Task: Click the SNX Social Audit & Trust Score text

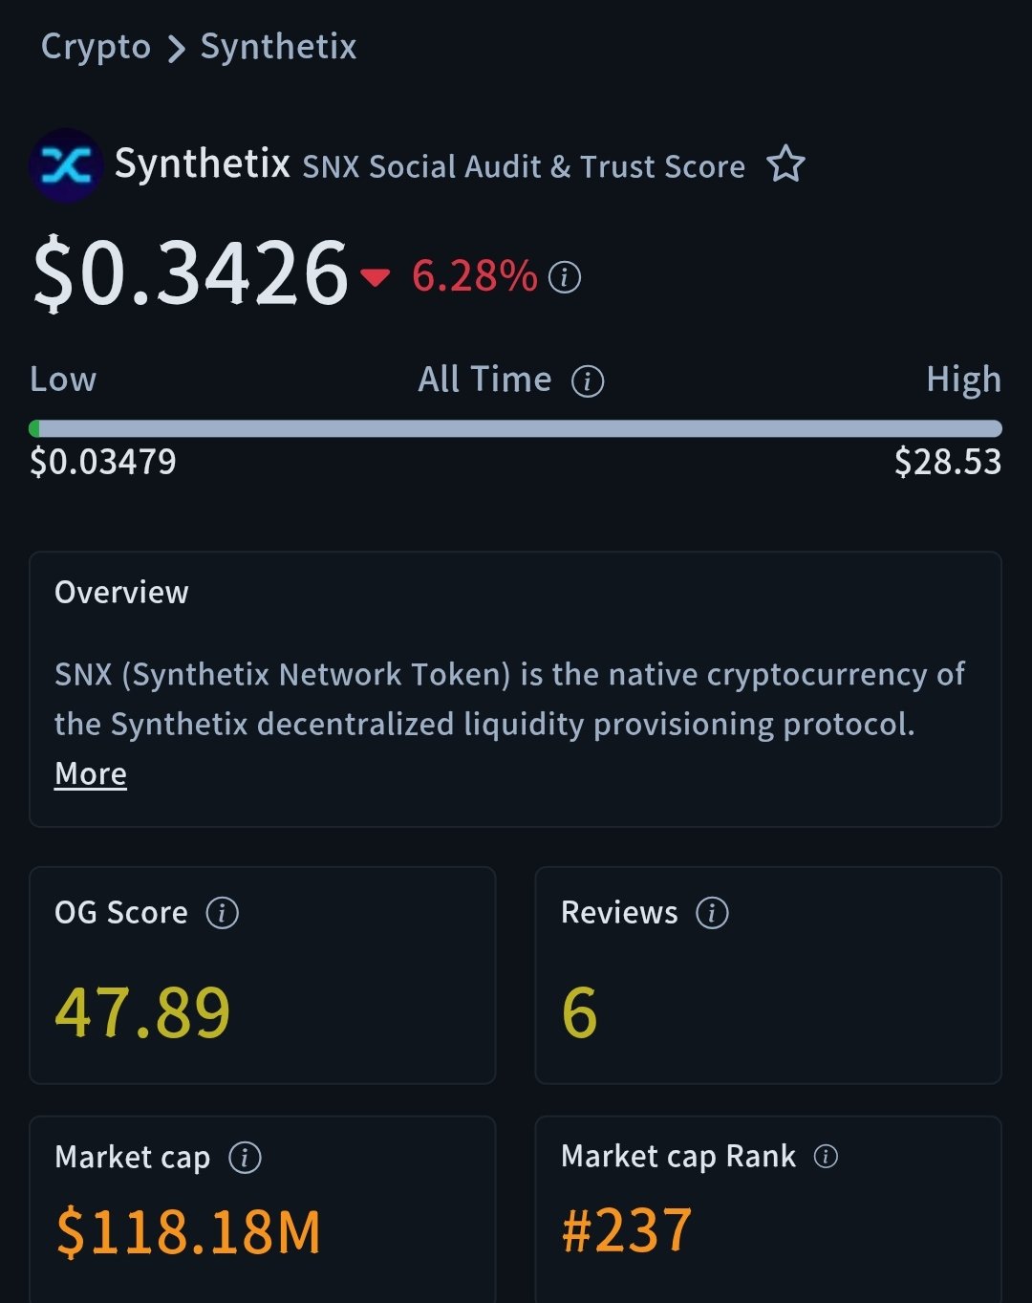Action: click(x=524, y=166)
